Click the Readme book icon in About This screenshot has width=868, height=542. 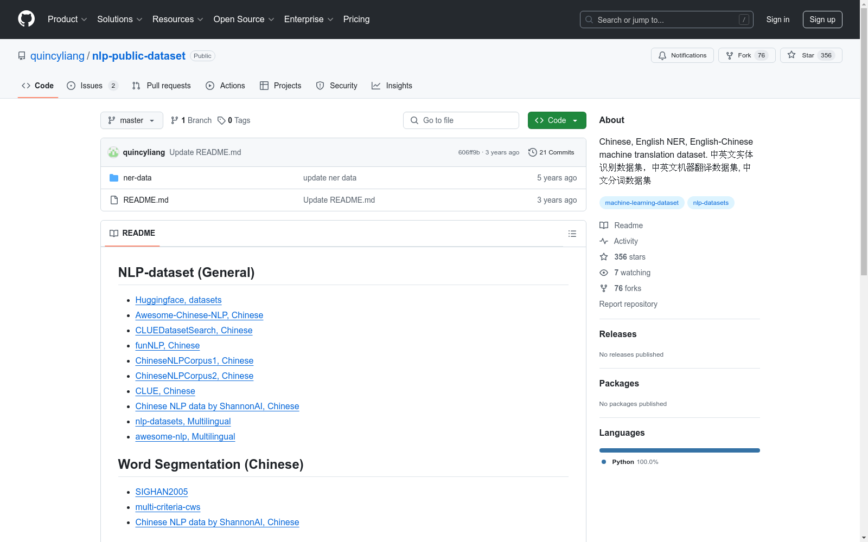(x=604, y=225)
